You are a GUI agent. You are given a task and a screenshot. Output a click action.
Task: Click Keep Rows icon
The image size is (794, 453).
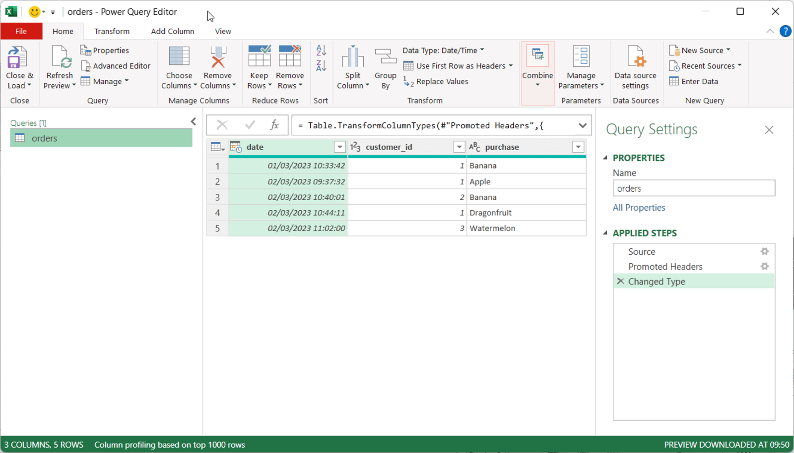[259, 56]
